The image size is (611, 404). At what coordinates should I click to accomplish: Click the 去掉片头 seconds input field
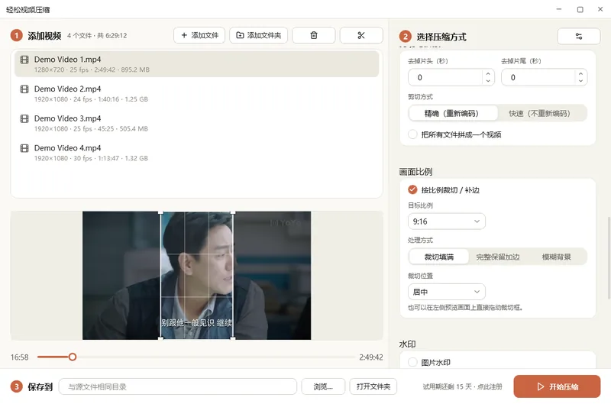point(445,78)
